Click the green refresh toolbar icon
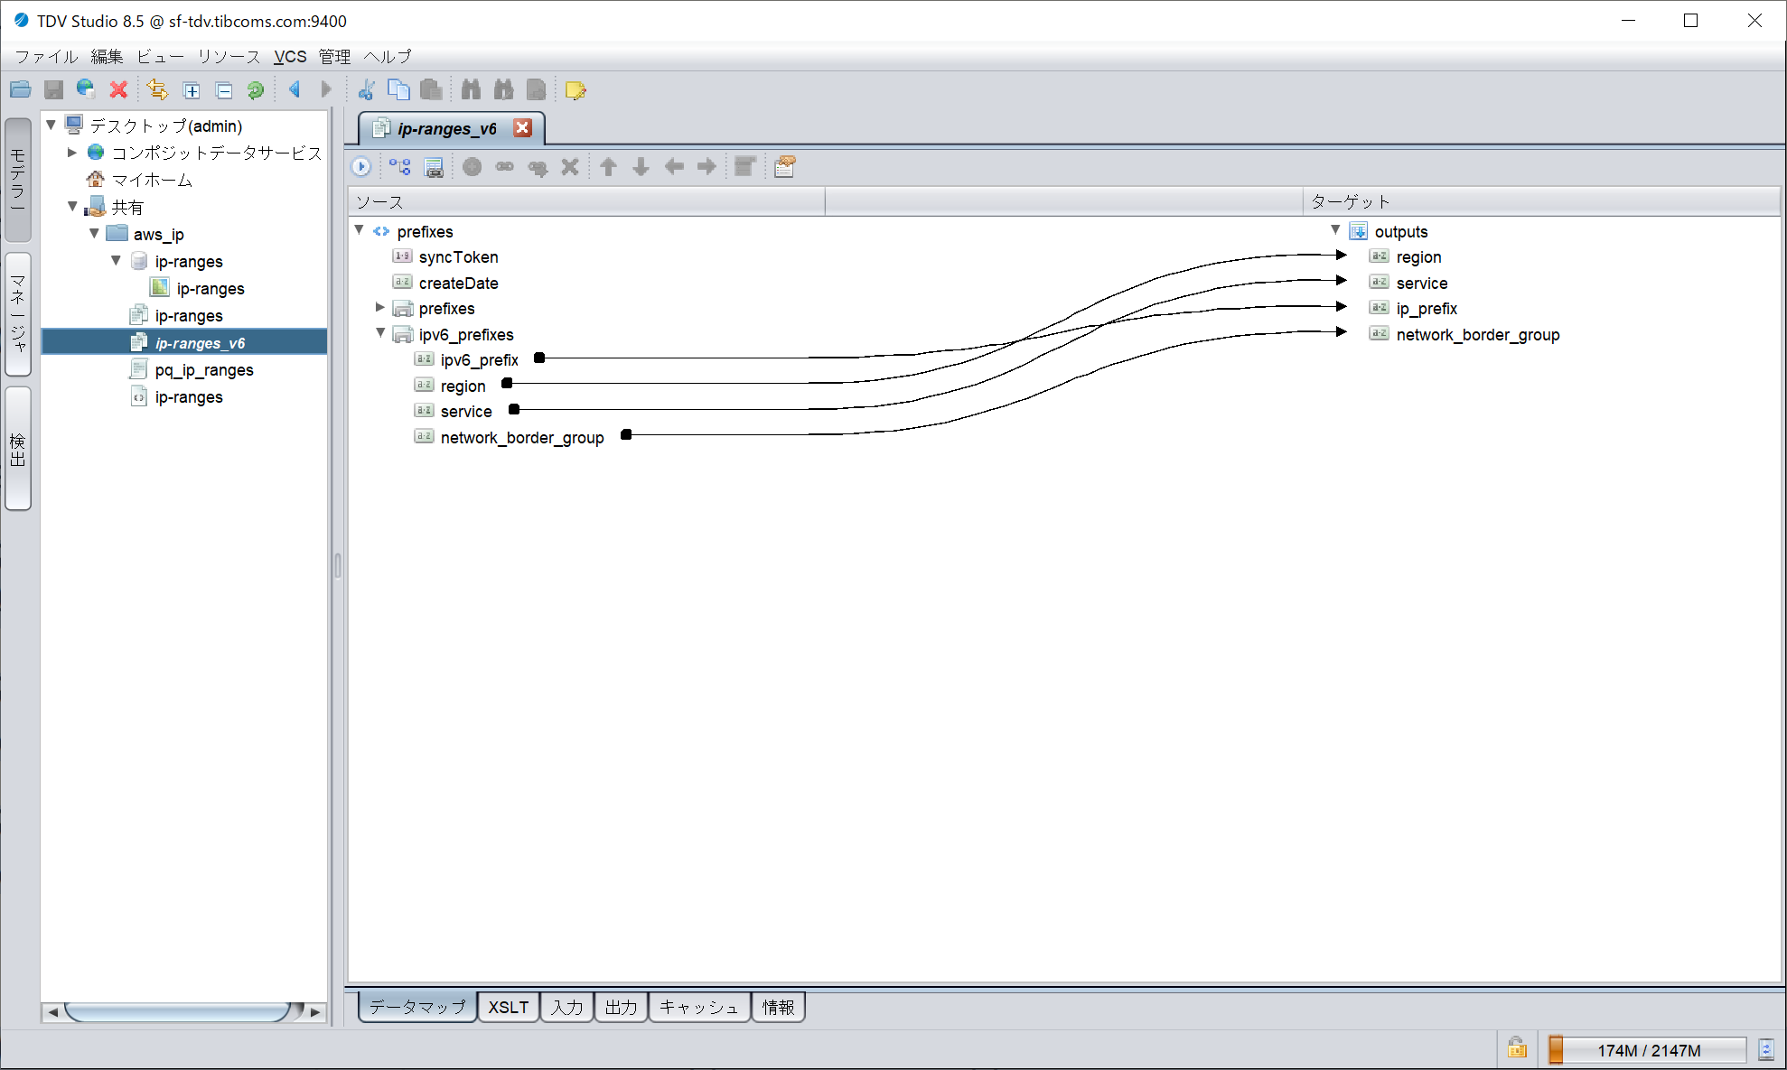 point(256,89)
